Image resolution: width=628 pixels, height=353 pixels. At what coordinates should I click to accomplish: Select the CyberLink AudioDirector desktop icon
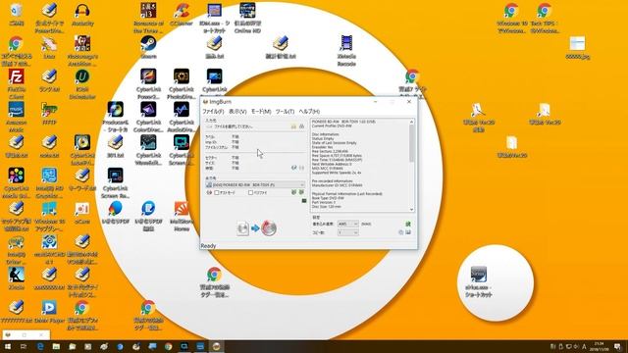(182, 117)
